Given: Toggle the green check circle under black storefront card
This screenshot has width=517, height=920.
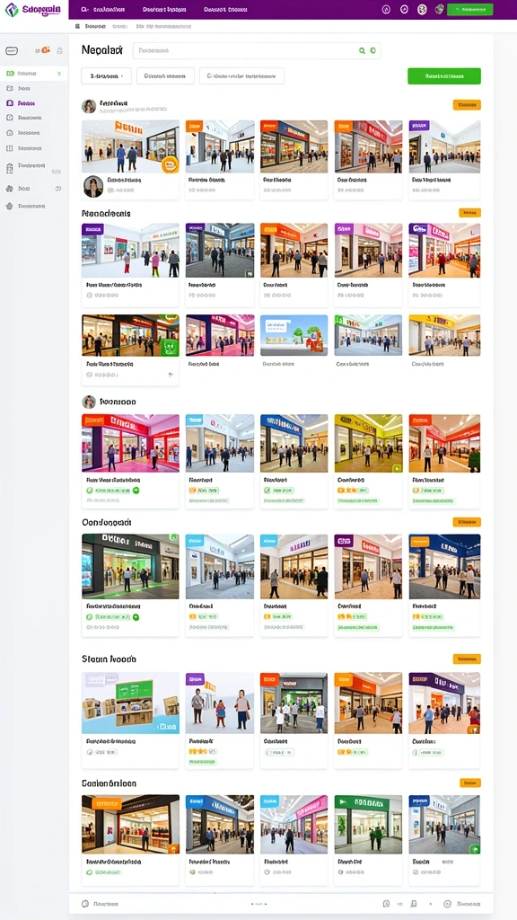Looking at the screenshot, I should pos(136,617).
